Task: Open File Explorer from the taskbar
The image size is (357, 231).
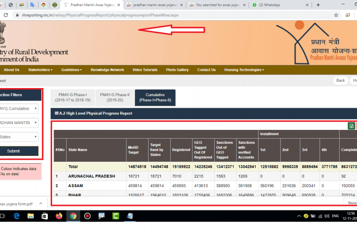Action: pos(30,216)
